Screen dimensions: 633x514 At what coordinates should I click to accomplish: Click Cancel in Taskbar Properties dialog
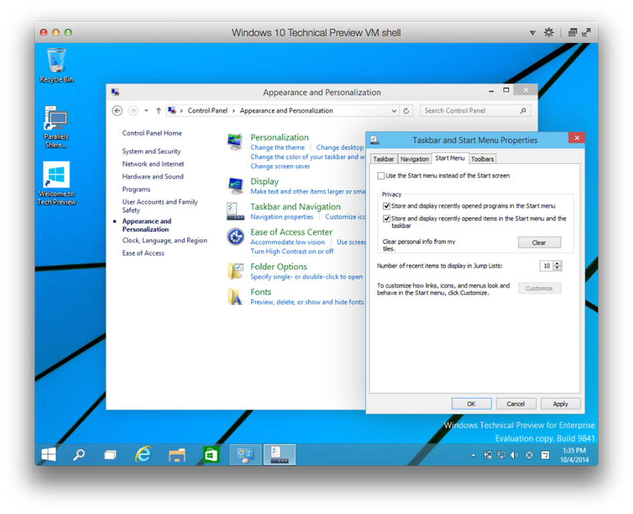coord(515,404)
